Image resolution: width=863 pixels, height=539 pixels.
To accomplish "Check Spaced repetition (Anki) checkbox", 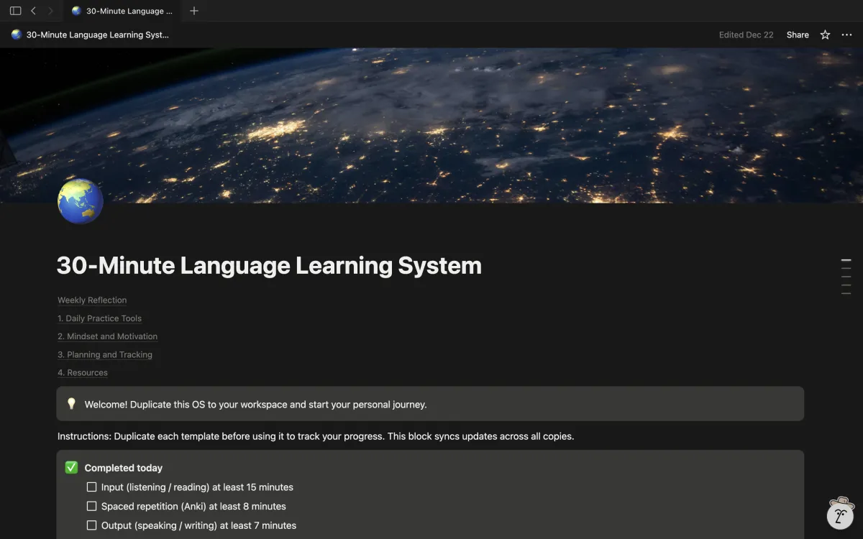I will [x=91, y=506].
